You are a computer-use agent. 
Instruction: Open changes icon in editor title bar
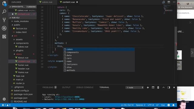click(x=164, y=2)
